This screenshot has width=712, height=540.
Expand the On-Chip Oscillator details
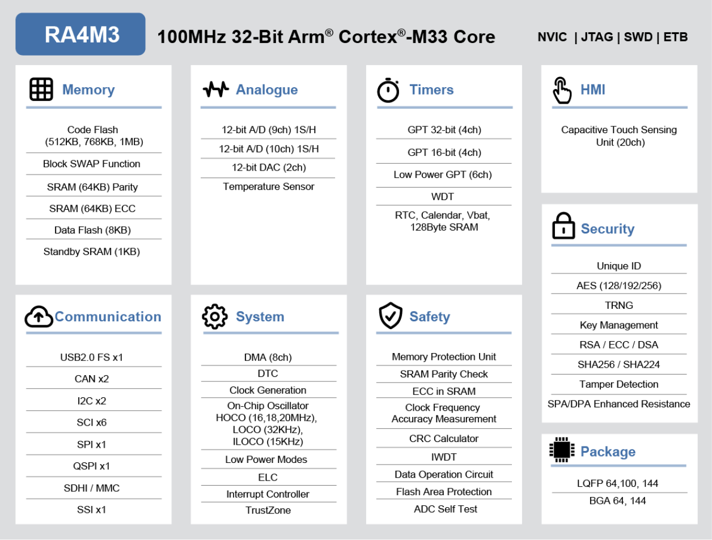[x=268, y=423]
